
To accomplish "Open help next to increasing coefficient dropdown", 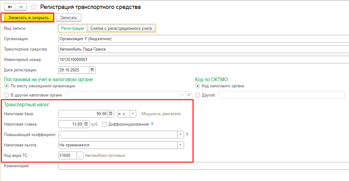I will click(x=187, y=134).
